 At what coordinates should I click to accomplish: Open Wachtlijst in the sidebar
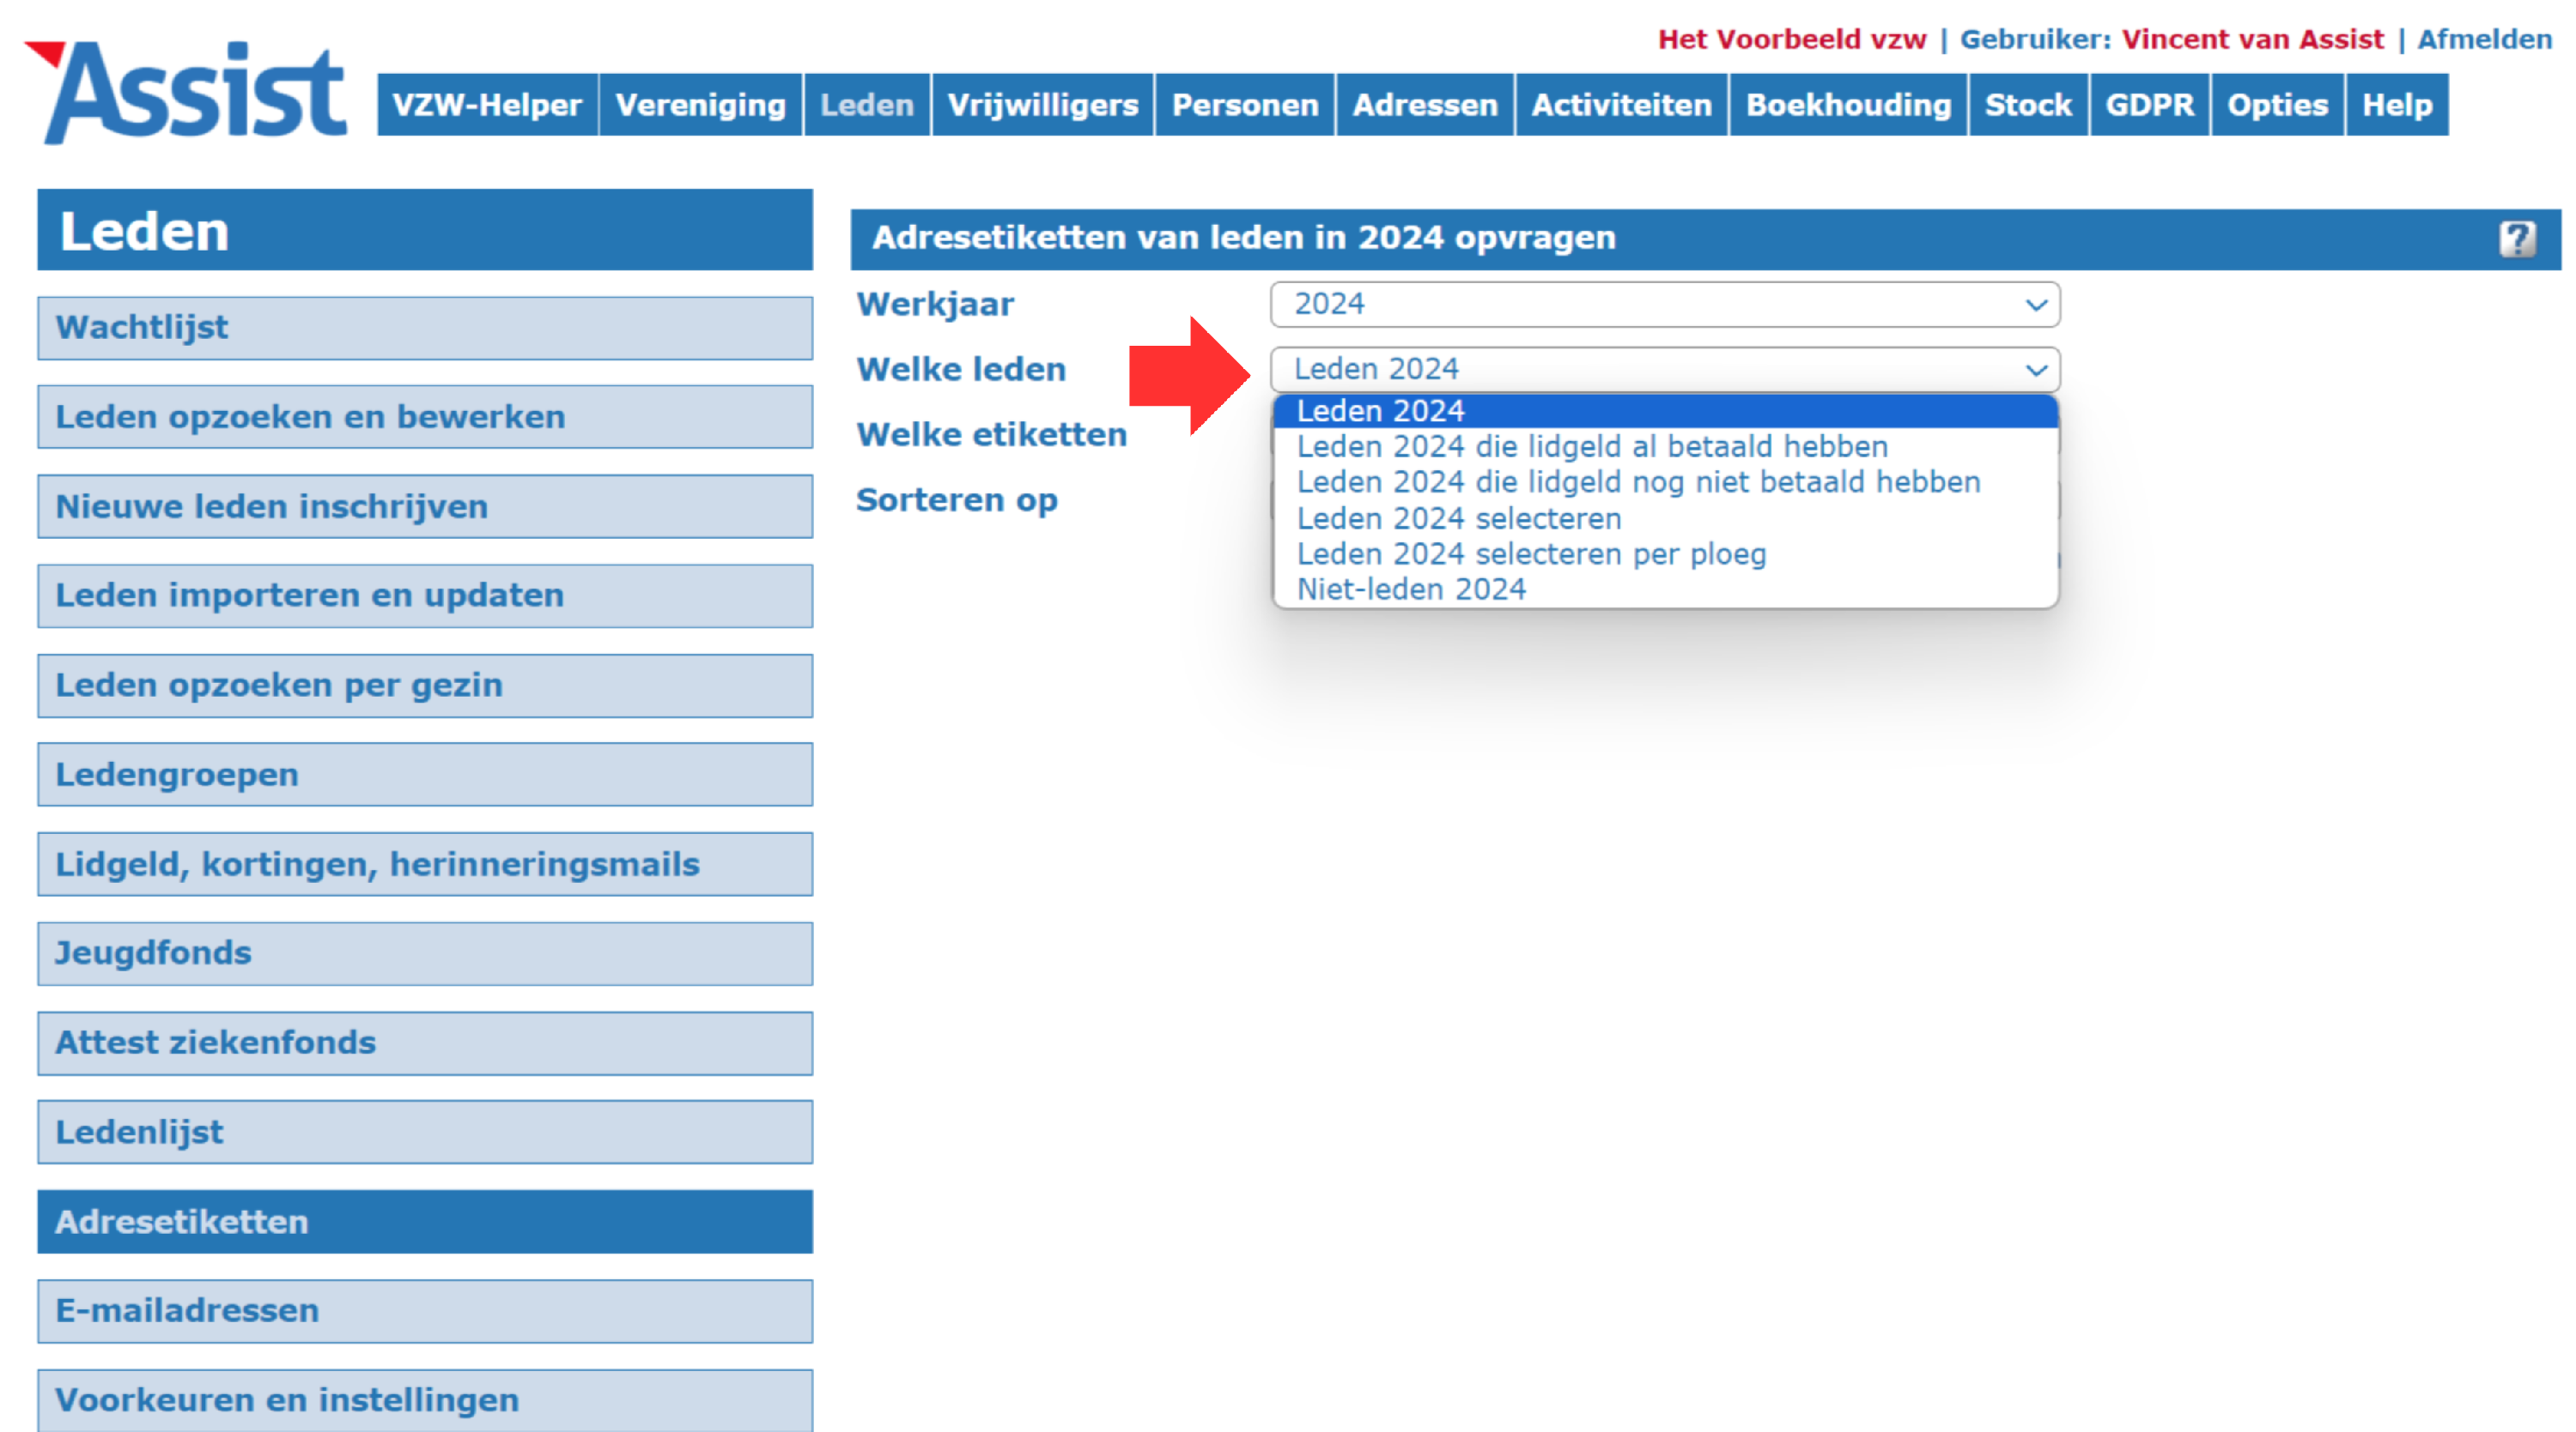(425, 328)
